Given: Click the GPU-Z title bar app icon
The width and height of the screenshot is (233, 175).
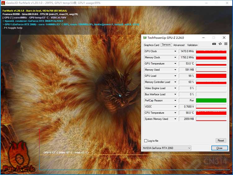Looking at the screenshot, I should coord(145,38).
